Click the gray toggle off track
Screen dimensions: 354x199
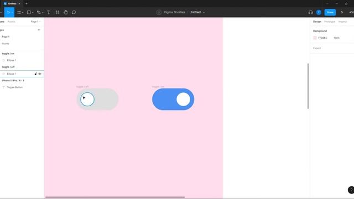coord(106,99)
